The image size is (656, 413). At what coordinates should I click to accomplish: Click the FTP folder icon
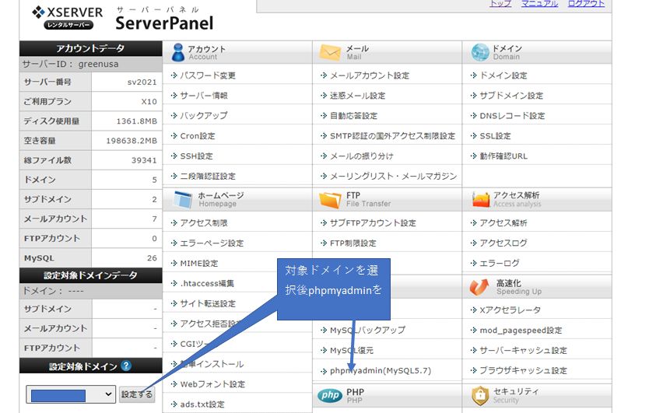point(330,200)
